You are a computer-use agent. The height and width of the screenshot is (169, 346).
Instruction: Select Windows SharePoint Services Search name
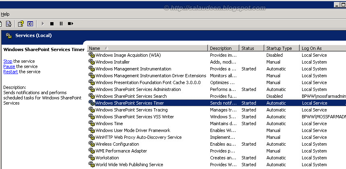tap(131, 96)
